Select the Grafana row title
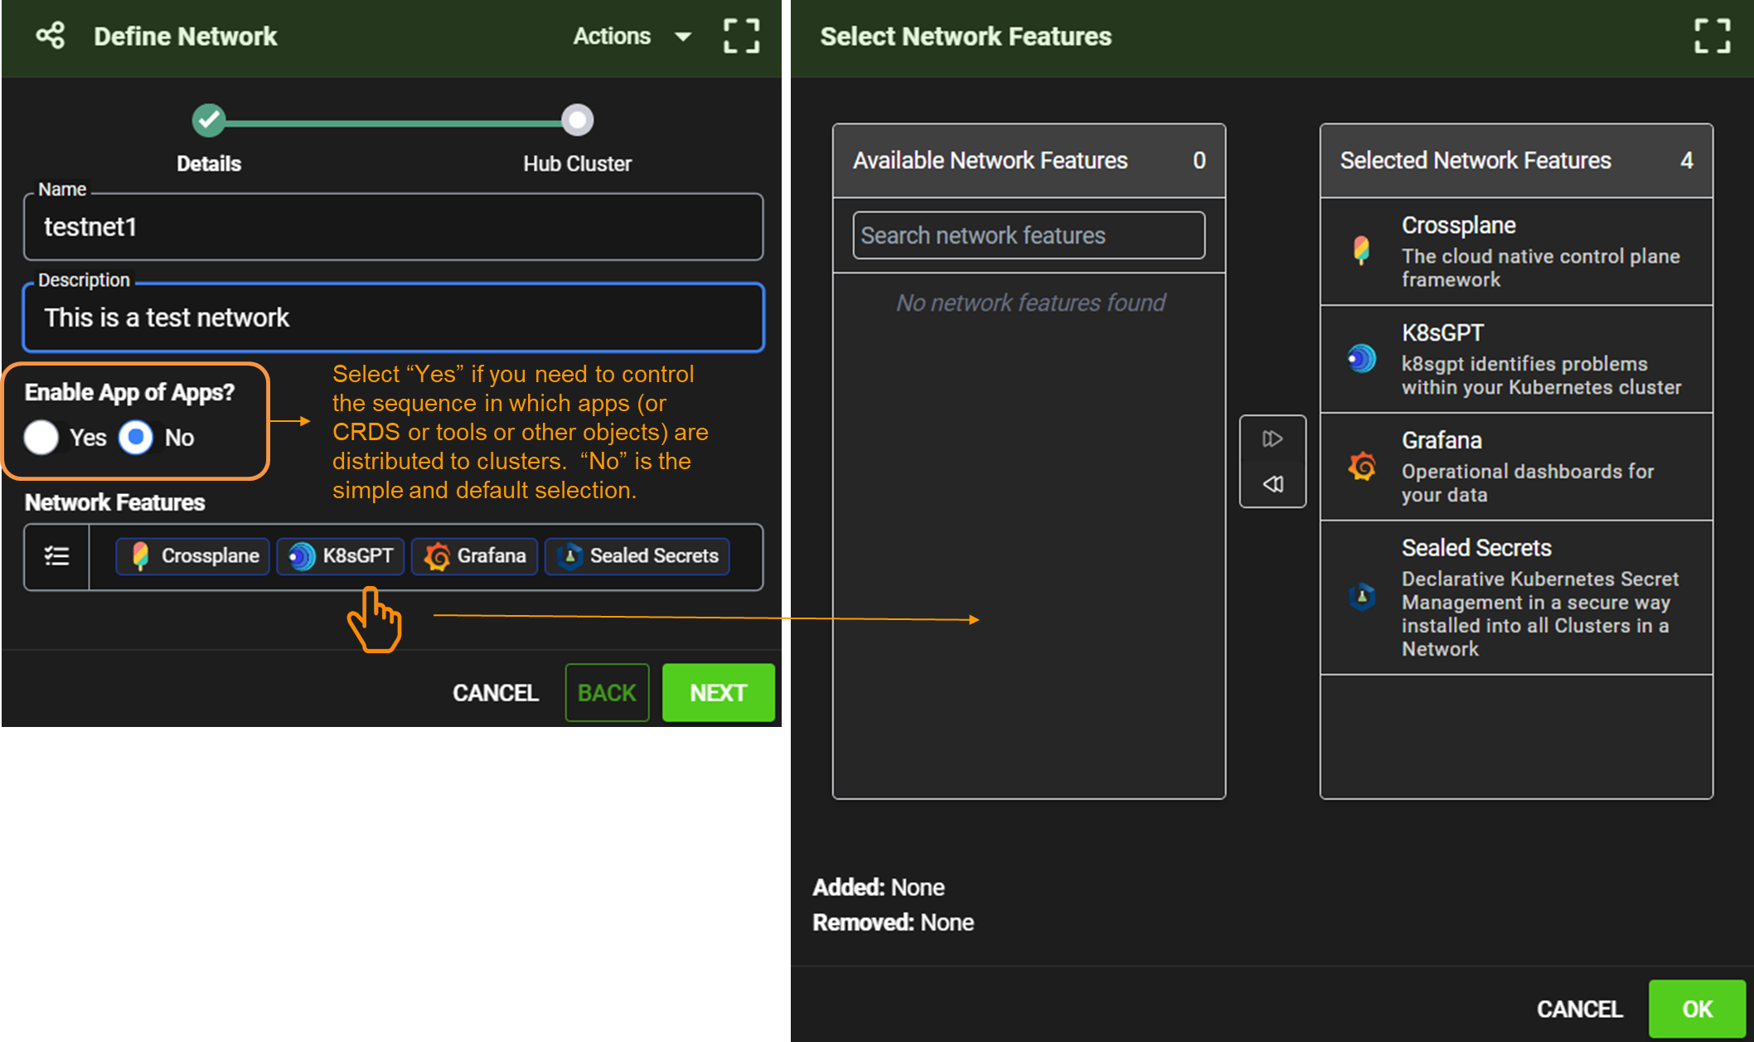Screen dimensions: 1754x1042 click(1441, 441)
